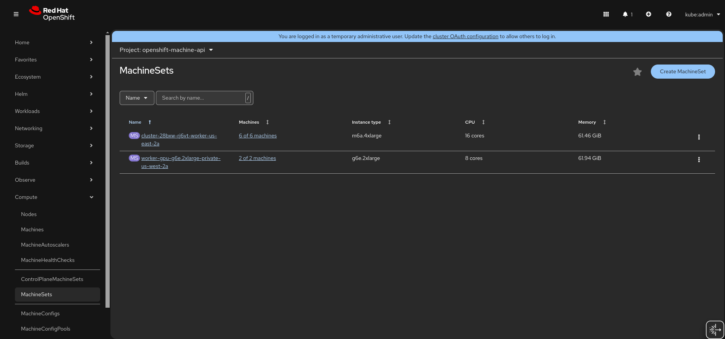Image resolution: width=725 pixels, height=339 pixels.
Task: Expand the Builds navigation section
Action: point(54,163)
